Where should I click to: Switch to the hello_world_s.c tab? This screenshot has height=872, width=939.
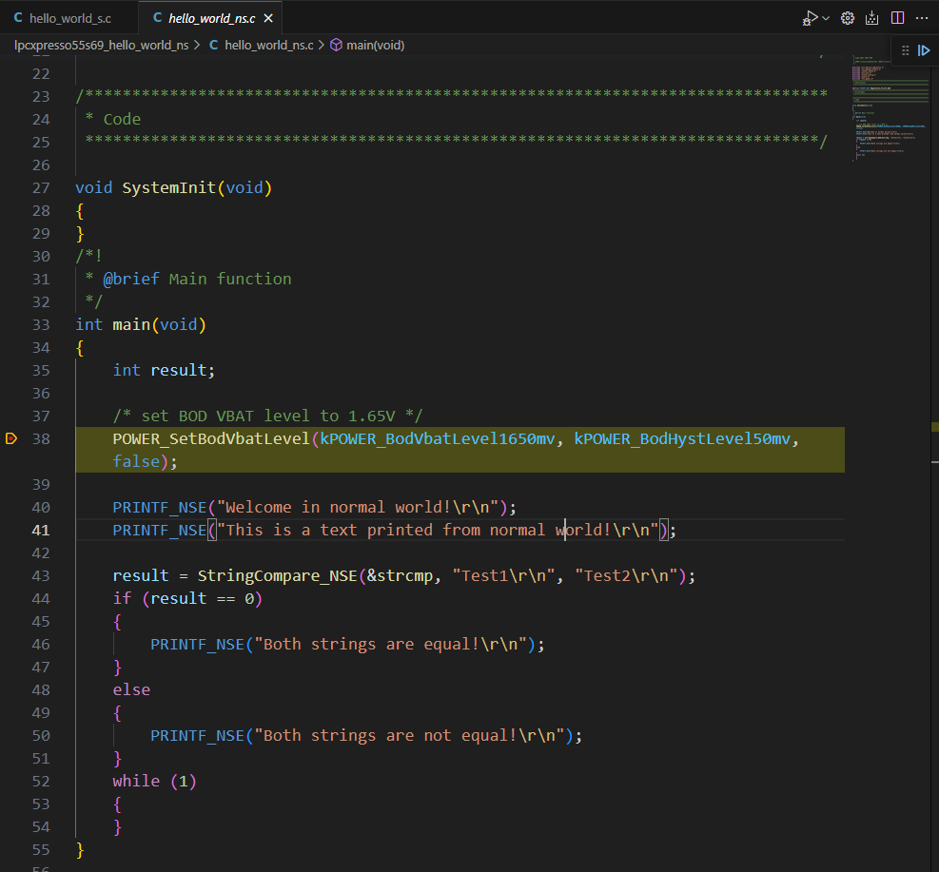68,18
